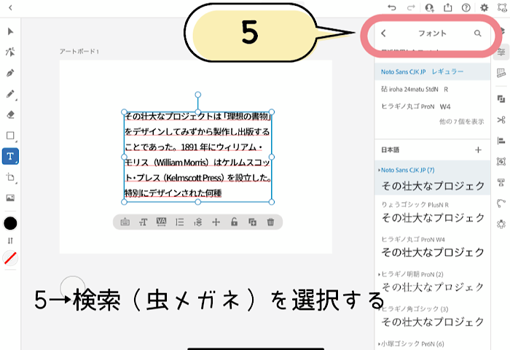Tap the move icon in context bar
The width and height of the screenshot is (510, 350).
tap(216, 222)
